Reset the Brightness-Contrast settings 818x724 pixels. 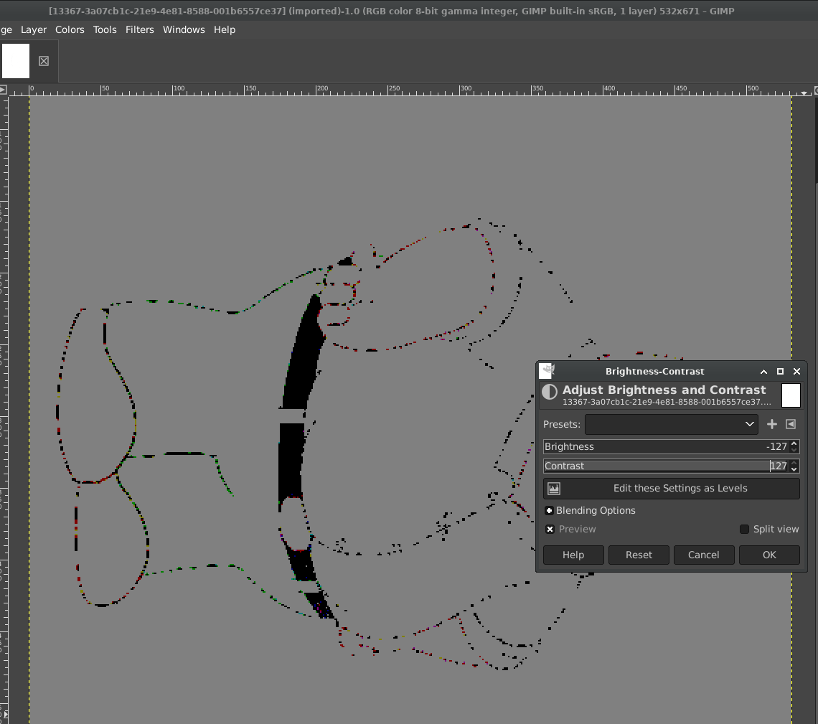(639, 555)
